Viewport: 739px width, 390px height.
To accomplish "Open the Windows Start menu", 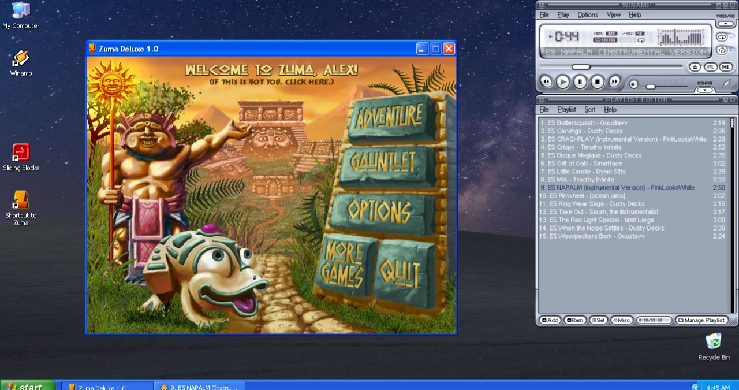I will [28, 385].
